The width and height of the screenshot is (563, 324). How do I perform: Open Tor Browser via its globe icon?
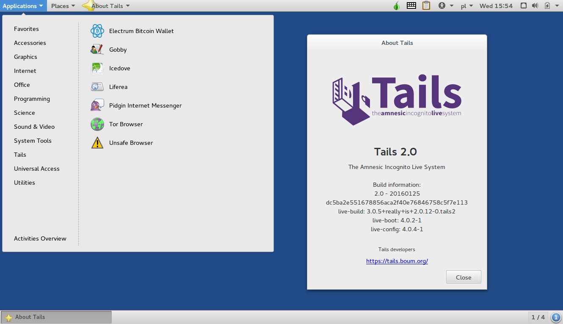tap(97, 124)
